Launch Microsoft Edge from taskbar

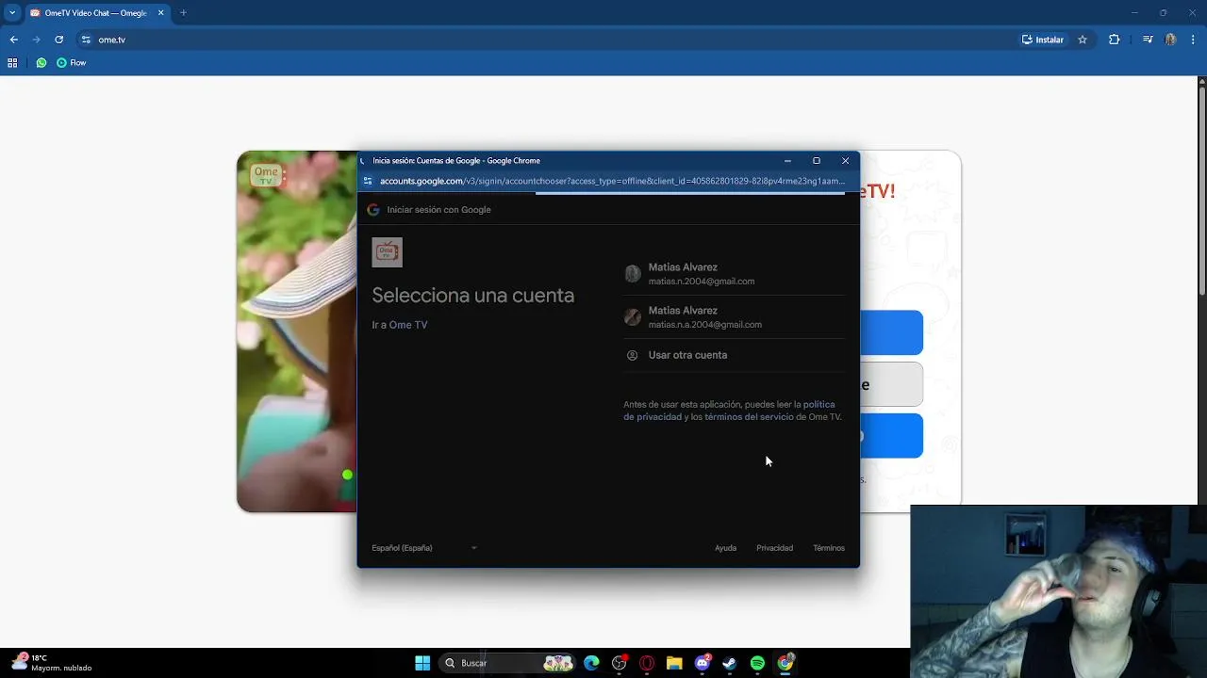[x=591, y=663]
